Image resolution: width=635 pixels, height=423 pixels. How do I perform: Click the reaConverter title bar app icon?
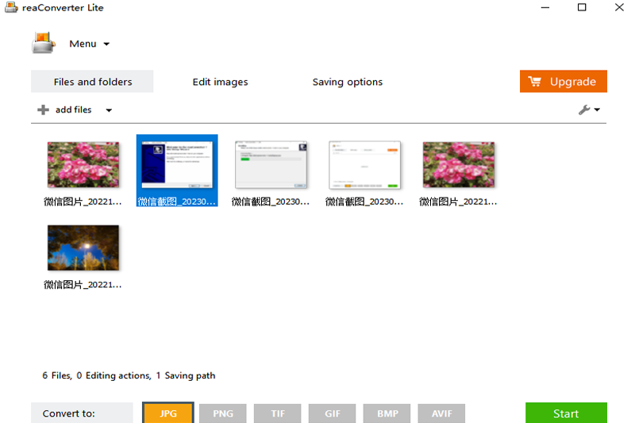pyautogui.click(x=11, y=7)
